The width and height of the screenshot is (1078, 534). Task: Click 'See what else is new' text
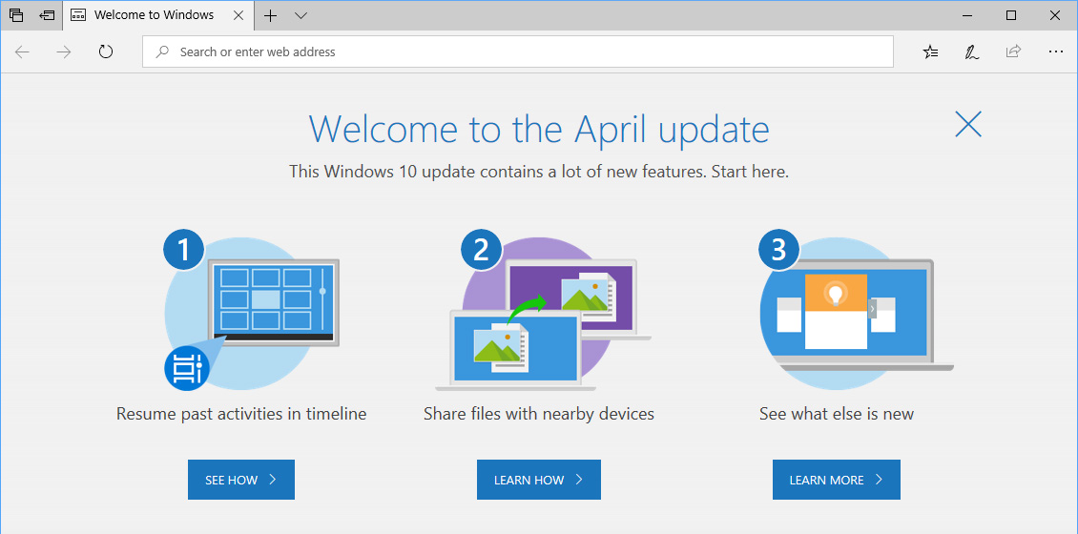pos(837,414)
